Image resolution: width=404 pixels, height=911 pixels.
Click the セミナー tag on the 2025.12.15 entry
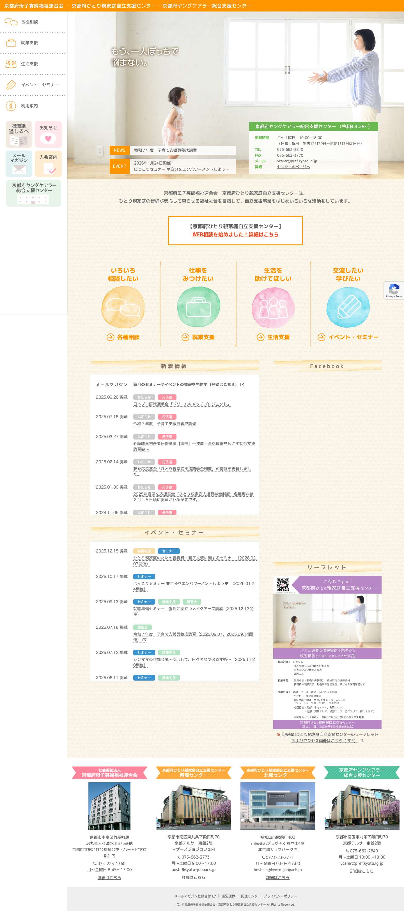tap(169, 551)
